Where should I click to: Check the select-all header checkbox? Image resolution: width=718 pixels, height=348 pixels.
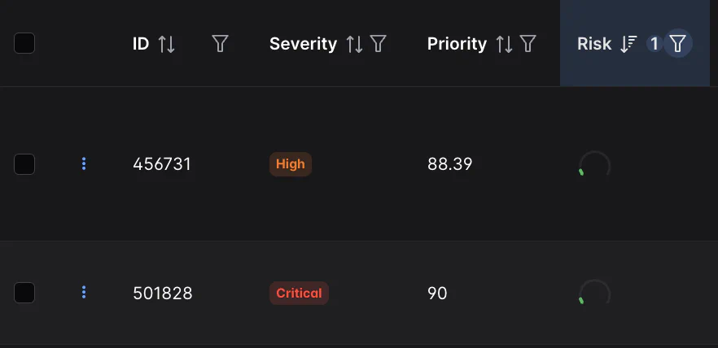[24, 44]
